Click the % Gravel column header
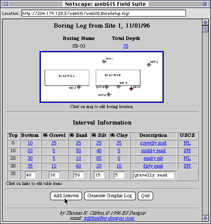211x224 pixels. click(x=54, y=135)
